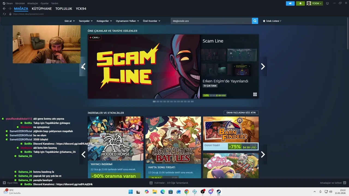Open the Windows Start menu
The image size is (349, 196).
131,192
